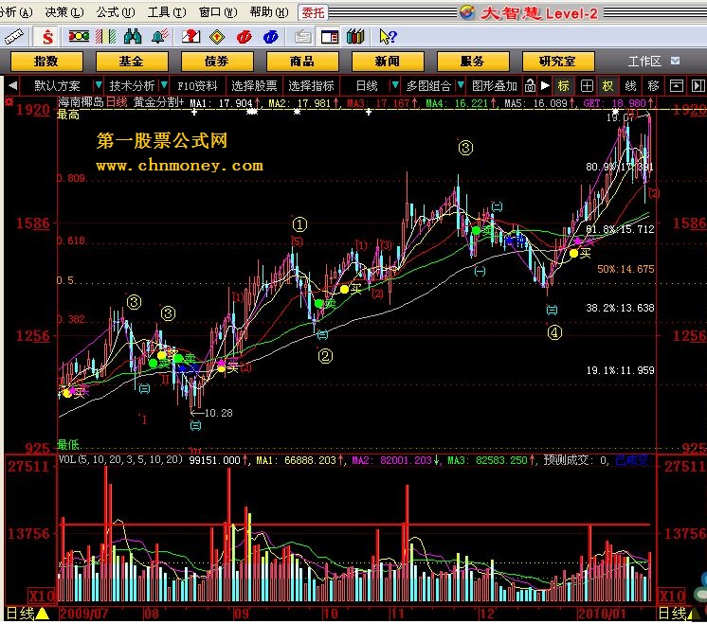
Task: Click the red S dollar icon
Action: 47,37
